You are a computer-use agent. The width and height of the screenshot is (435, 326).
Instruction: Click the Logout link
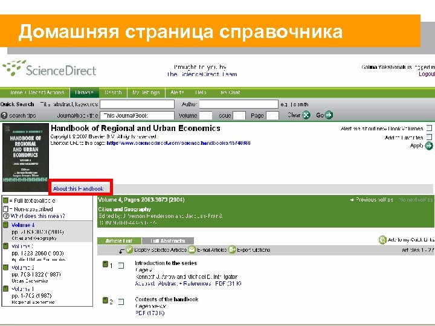[427, 74]
